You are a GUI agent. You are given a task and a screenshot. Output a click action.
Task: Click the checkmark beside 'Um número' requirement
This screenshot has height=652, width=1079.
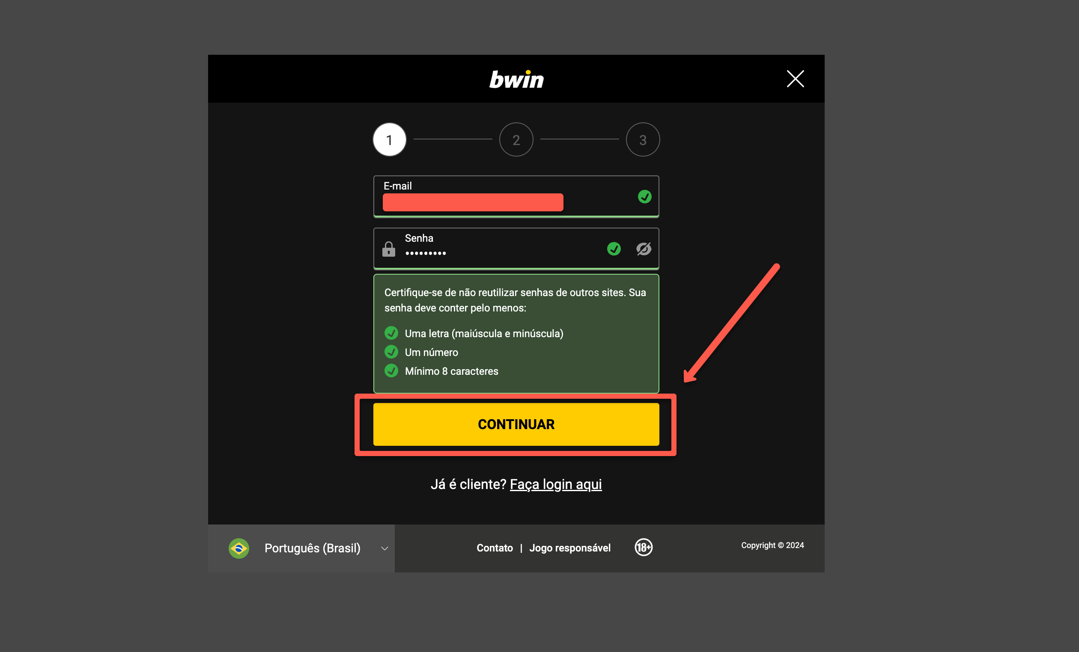click(391, 352)
